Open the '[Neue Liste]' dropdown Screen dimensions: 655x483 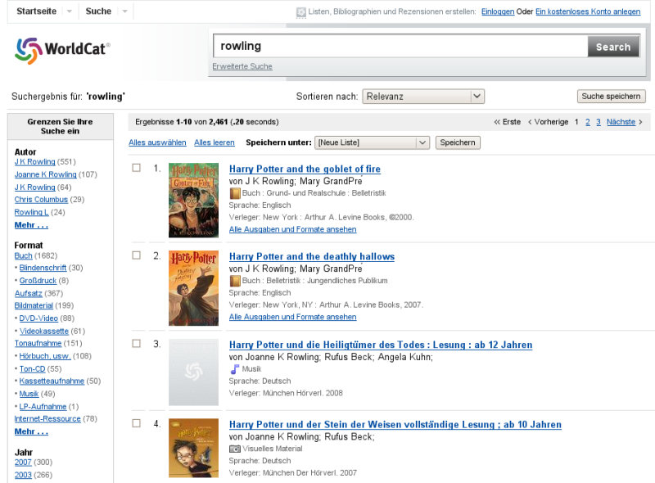(x=372, y=142)
